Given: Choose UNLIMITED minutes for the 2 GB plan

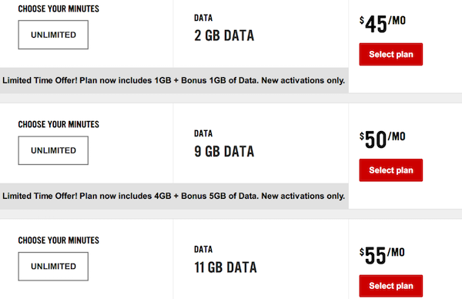Looking at the screenshot, I should click(53, 35).
